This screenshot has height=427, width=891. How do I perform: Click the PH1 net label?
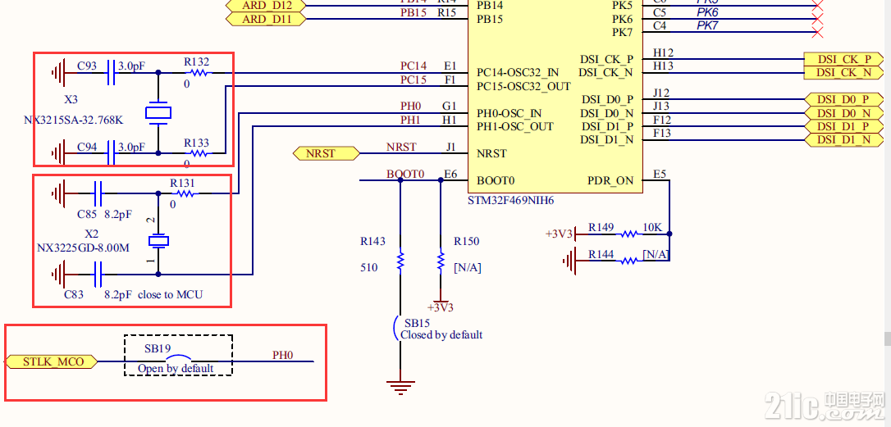coord(410,119)
